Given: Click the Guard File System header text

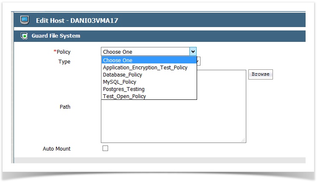Looking at the screenshot, I should [x=56, y=36].
